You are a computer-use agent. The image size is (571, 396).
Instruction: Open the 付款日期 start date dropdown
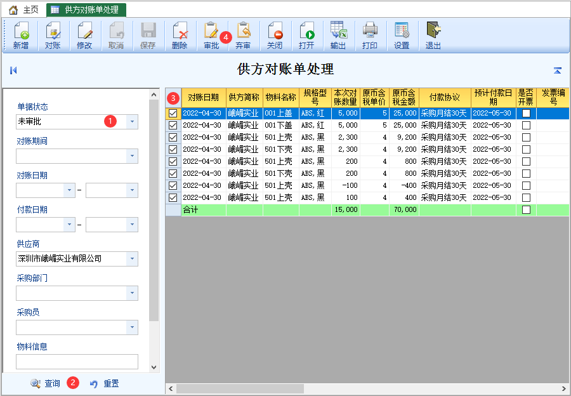pos(69,225)
